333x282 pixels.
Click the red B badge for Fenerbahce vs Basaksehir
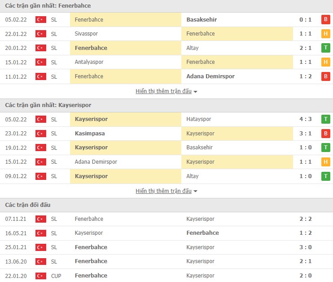pos(325,19)
